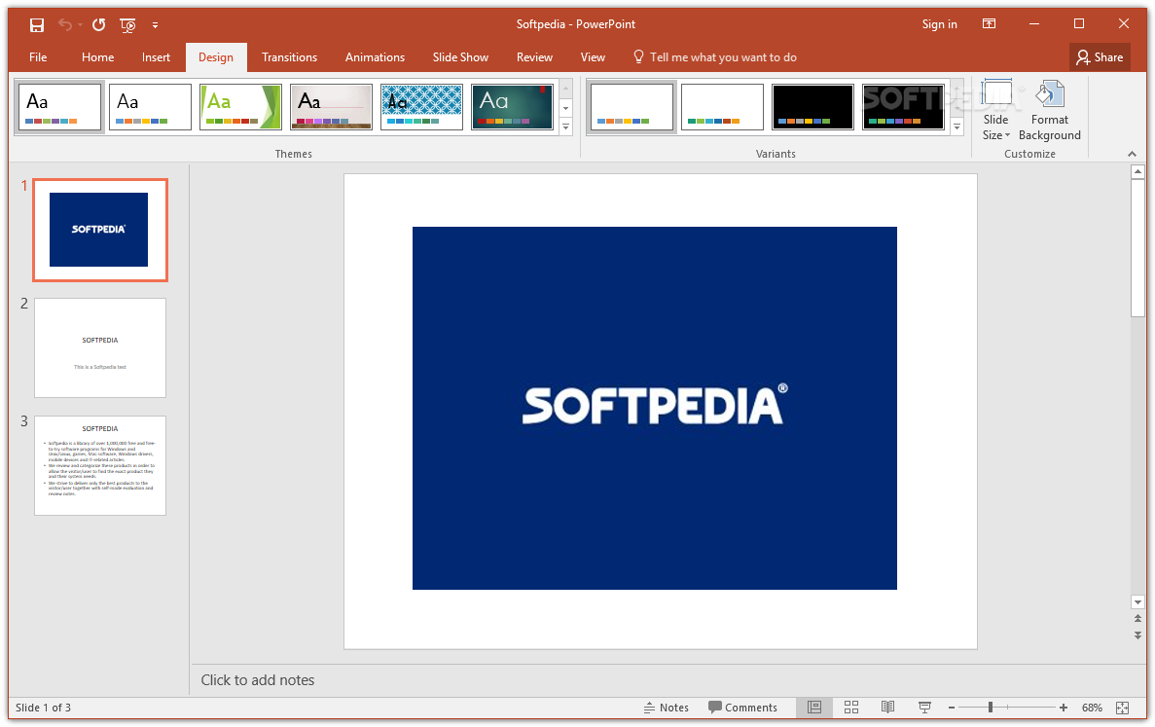The height and width of the screenshot is (727, 1155).
Task: Click the vertical scrollbar up arrow
Action: [1137, 171]
